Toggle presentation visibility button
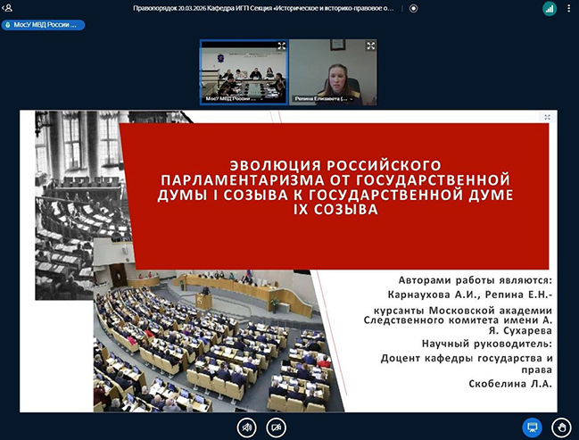 (x=531, y=427)
